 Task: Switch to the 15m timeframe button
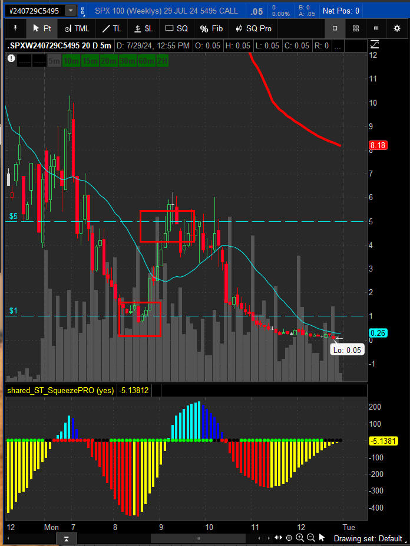click(90, 61)
